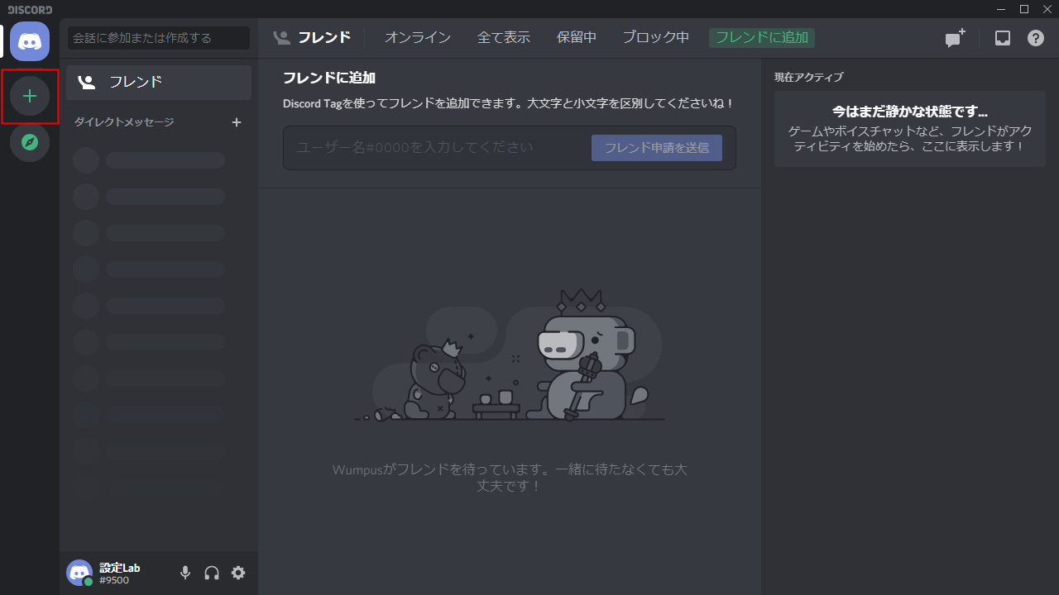Click the 設定Lab #9500 username panel
Screen dimensions: 1059x595
120,574
